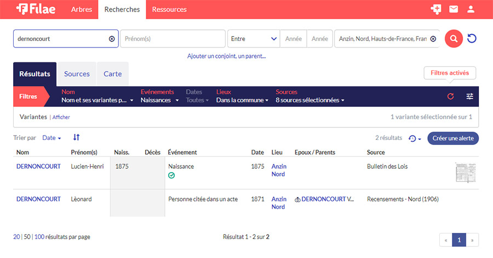493x258 pixels.
Task: Click the Créer une alerte button
Action: 452,138
